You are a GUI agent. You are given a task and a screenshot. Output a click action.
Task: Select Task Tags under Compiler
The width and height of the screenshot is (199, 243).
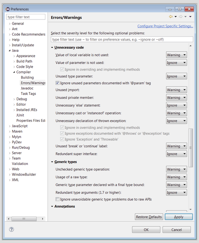(28, 94)
